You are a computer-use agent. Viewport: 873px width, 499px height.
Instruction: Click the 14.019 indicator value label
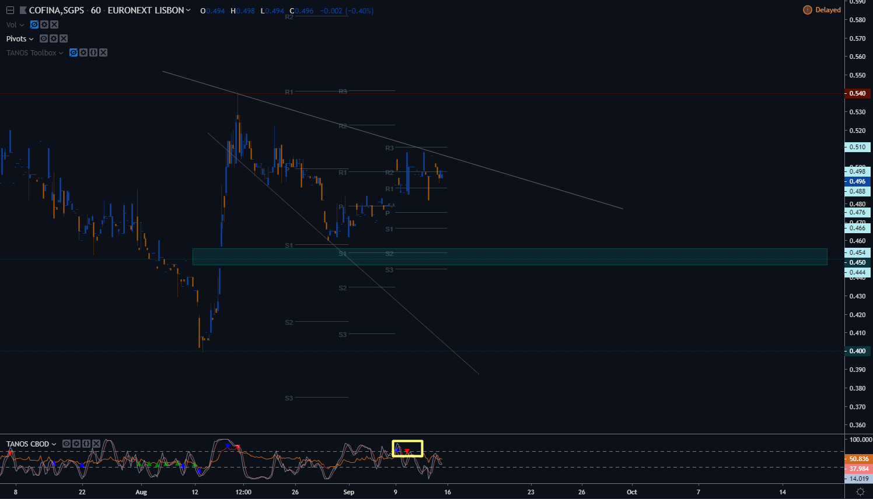point(858,479)
